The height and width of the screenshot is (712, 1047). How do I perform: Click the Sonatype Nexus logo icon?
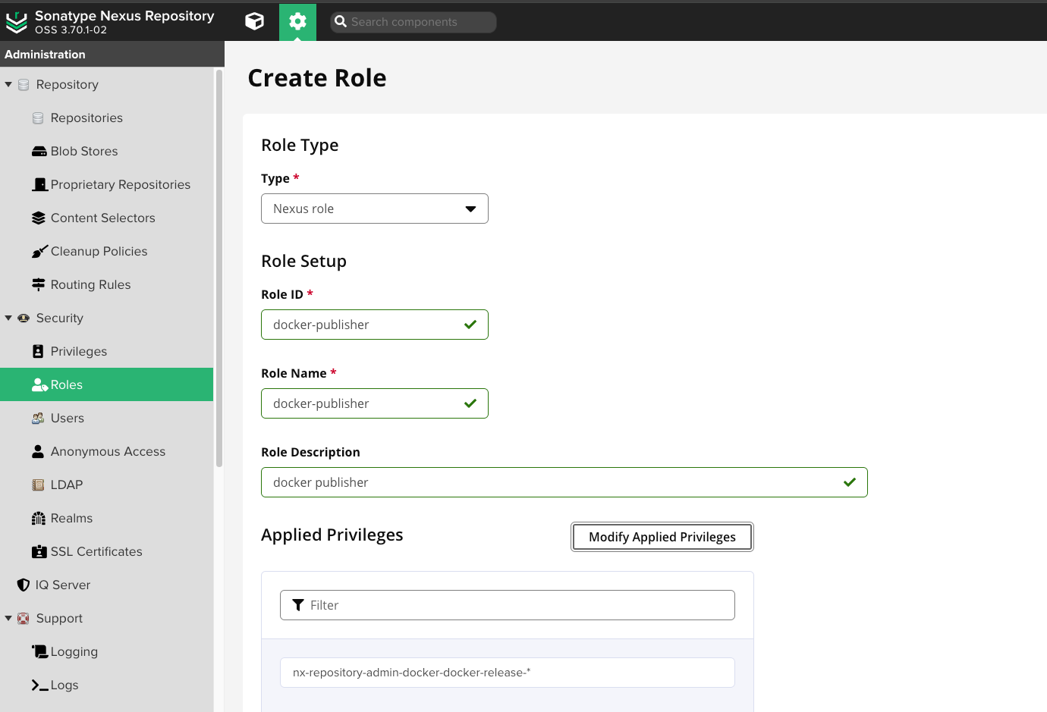(x=16, y=23)
